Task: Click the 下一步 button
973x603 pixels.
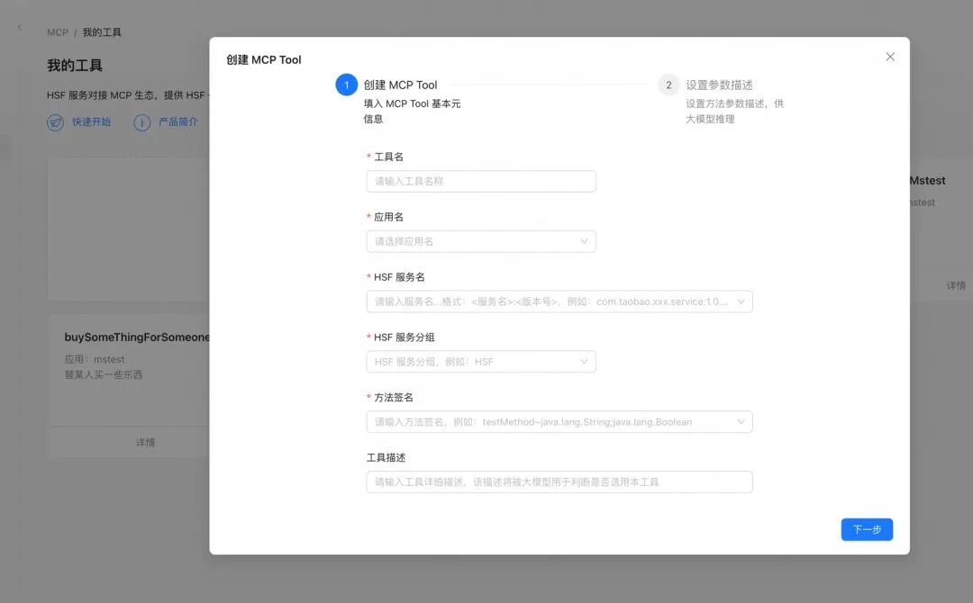Action: (x=867, y=529)
